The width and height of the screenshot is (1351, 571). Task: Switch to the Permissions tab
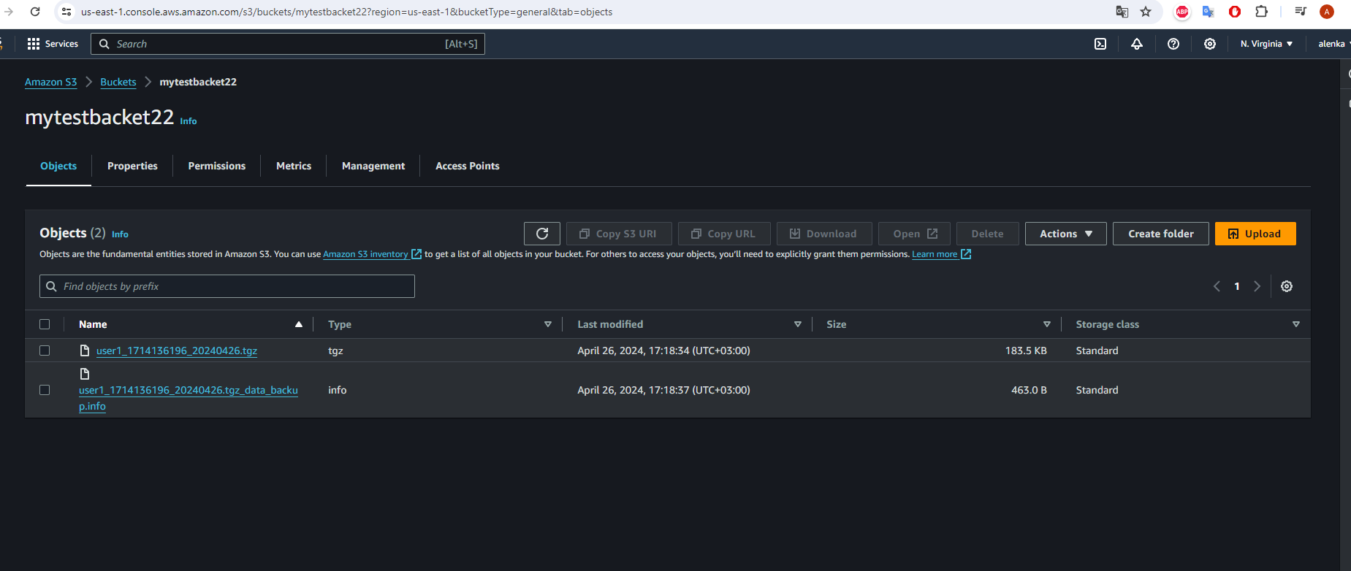click(x=217, y=166)
